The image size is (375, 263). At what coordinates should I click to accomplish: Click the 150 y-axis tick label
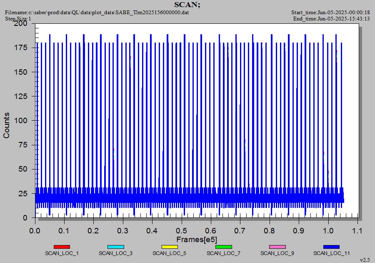pos(20,72)
